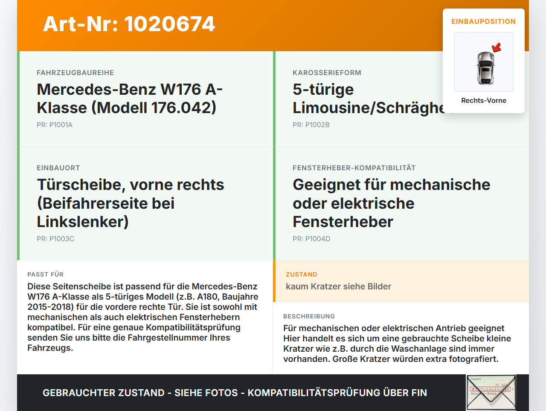Screen dimensions: 546x411
Task: Click the car position thumbnail image
Action: click(x=484, y=62)
